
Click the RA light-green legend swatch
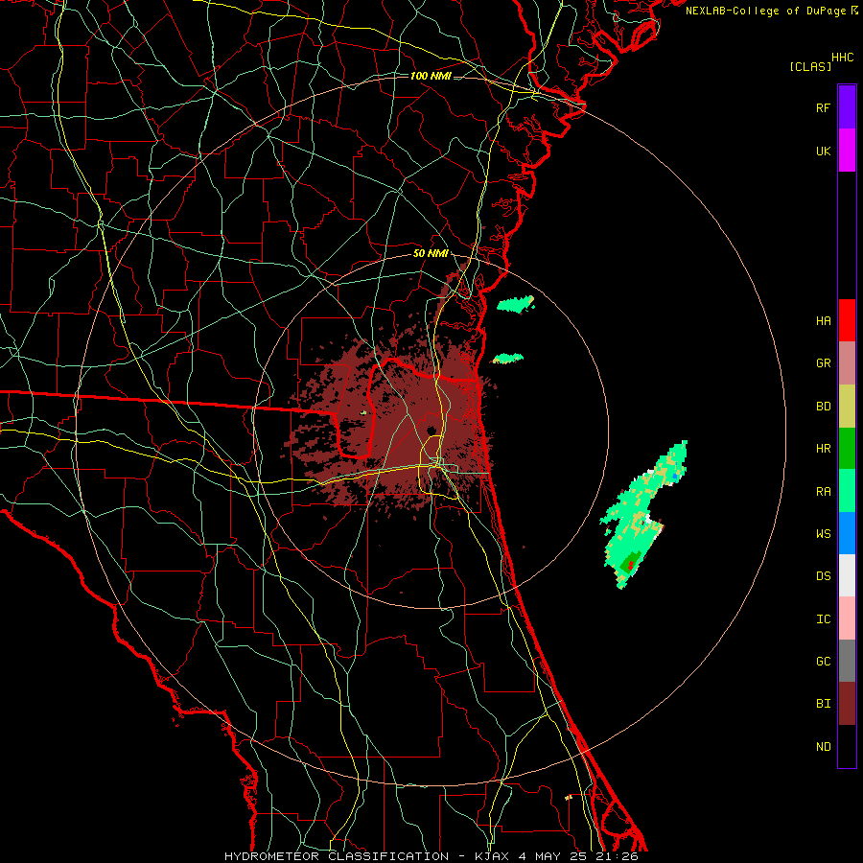(847, 491)
